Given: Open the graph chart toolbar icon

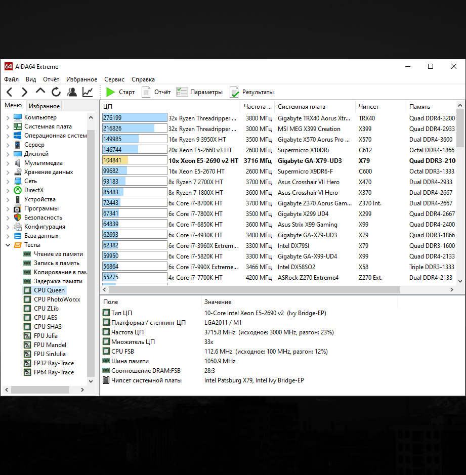Looking at the screenshot, I should [x=88, y=92].
